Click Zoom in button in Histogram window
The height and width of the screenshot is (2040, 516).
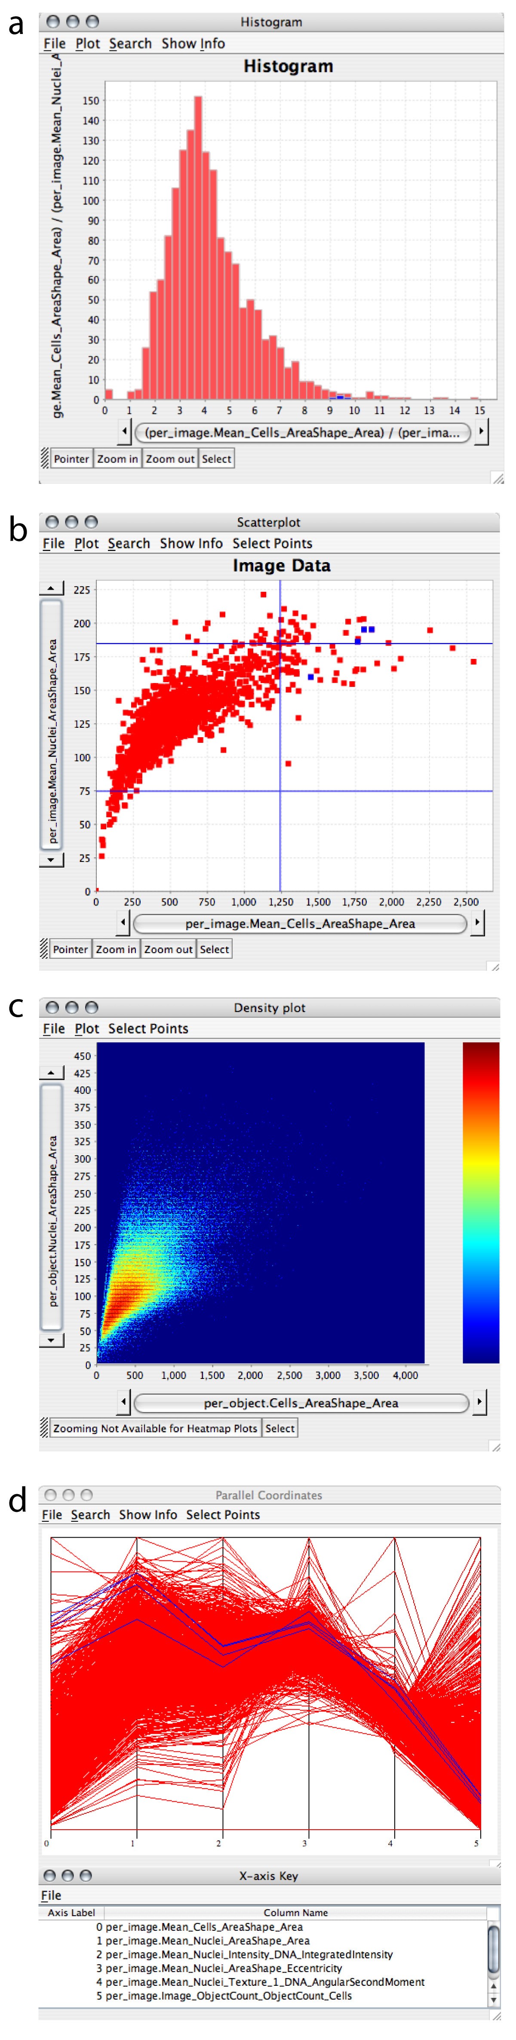click(117, 458)
